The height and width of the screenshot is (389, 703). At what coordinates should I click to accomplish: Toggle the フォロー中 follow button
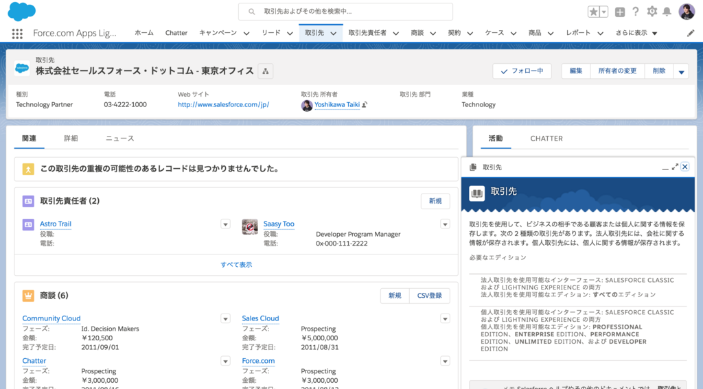coord(522,71)
